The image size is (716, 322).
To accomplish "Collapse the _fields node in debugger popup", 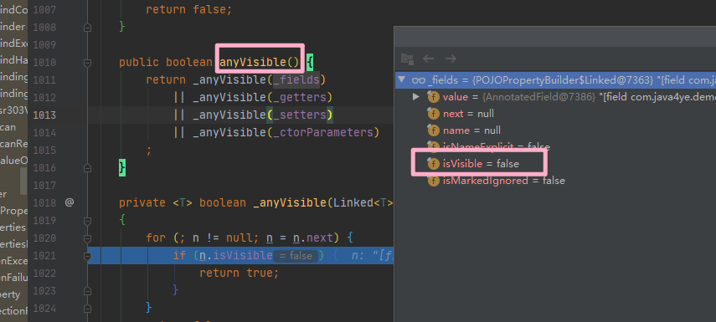I will [x=401, y=80].
